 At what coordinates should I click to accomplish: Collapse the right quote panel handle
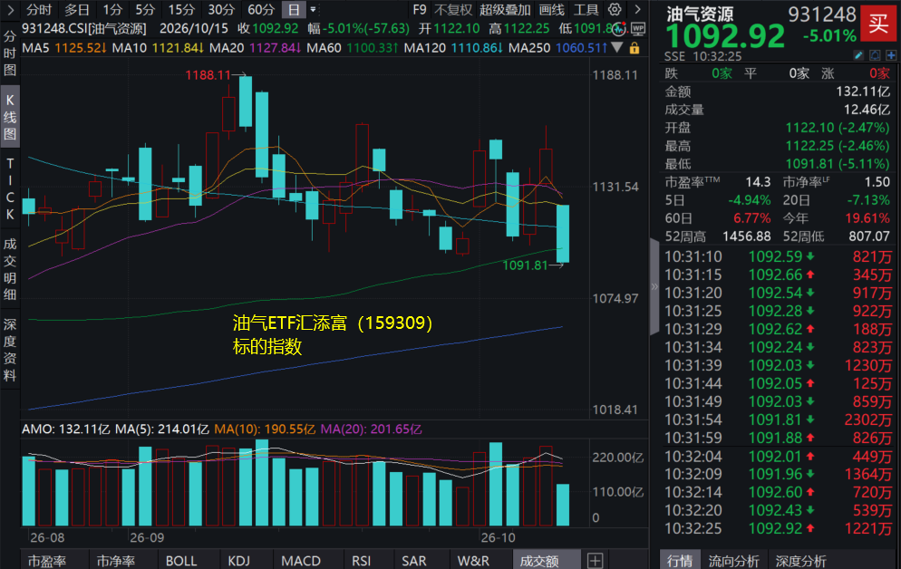(x=654, y=286)
